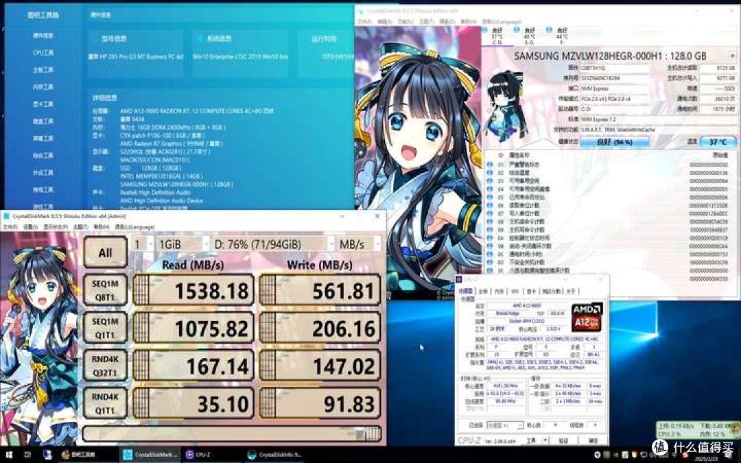Click the status circle for SMART attribute 0A
This screenshot has width=741, height=463.
click(x=490, y=237)
